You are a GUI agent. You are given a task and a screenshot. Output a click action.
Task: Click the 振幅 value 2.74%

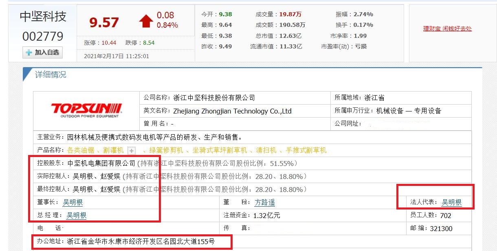(x=363, y=14)
